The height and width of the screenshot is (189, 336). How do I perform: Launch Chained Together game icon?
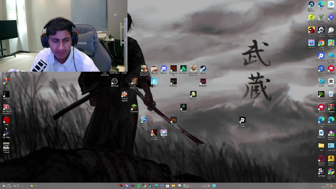(x=124, y=96)
